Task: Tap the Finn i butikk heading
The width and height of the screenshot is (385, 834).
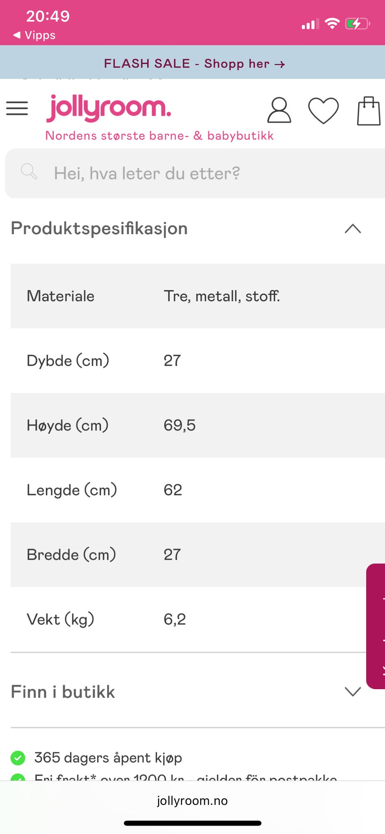Action: click(x=63, y=692)
